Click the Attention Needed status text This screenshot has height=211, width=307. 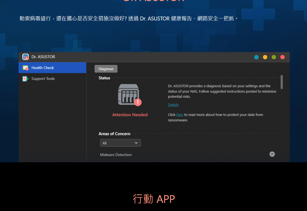coord(130,115)
